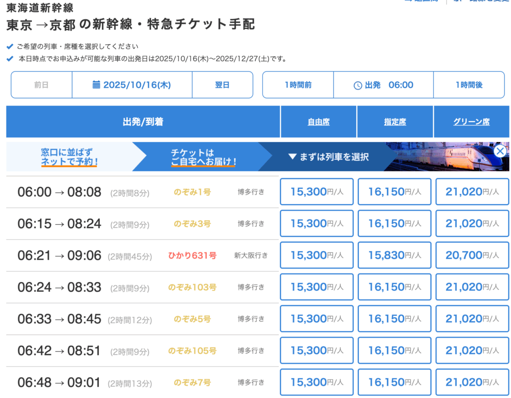Close the promotional banner with X icon

(x=500, y=151)
